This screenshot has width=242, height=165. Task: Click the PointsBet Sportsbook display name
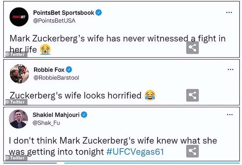coord(63,13)
